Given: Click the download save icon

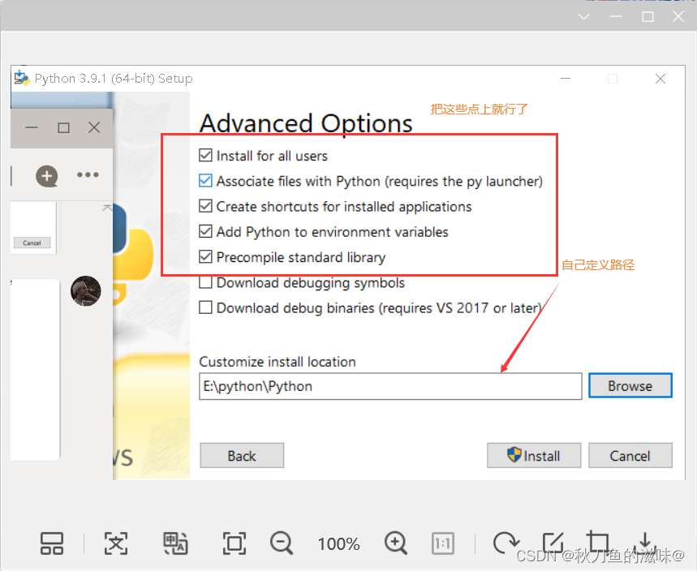Looking at the screenshot, I should 645,543.
